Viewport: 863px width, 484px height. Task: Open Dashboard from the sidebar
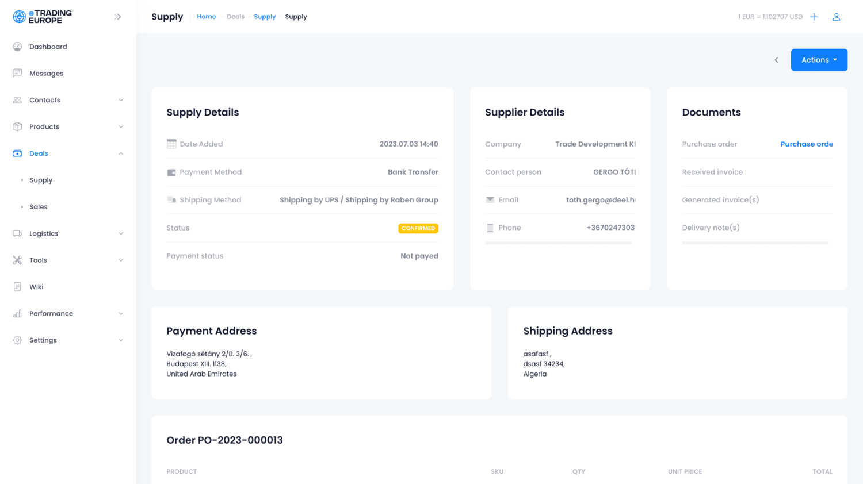pyautogui.click(x=48, y=47)
